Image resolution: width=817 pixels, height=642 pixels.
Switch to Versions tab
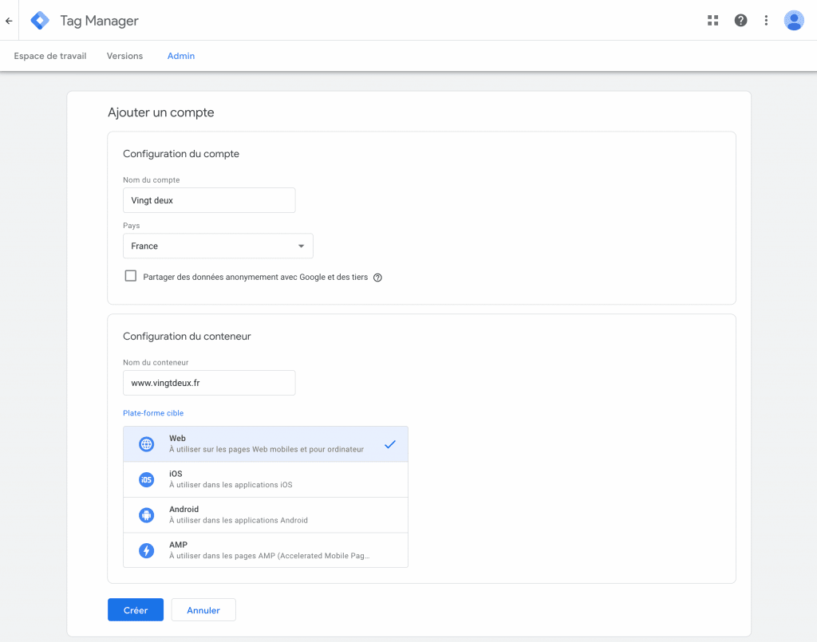tap(124, 56)
